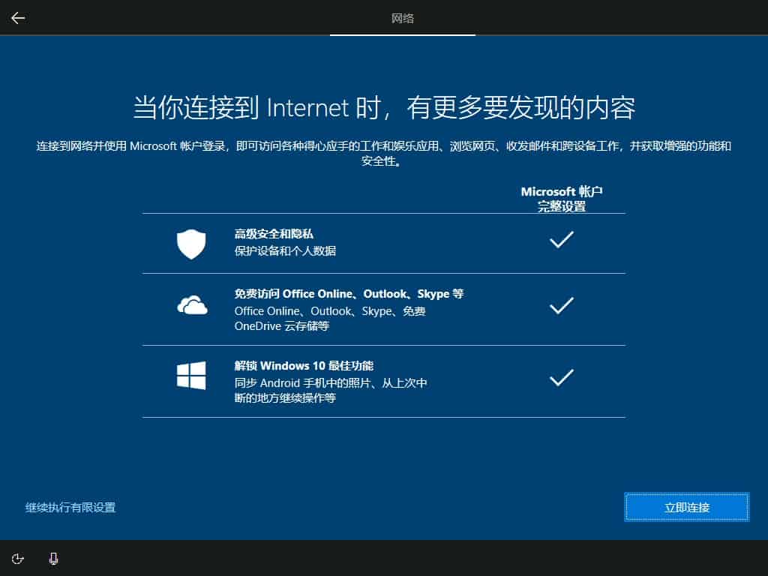Select the 免费访问 Office Online、Outlook、Skype 等 title
Viewport: 768px width, 576px height.
[349, 294]
